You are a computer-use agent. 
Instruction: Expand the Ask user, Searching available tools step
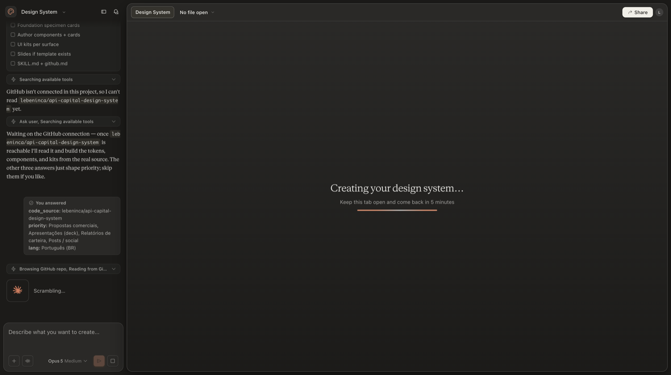tap(63, 122)
